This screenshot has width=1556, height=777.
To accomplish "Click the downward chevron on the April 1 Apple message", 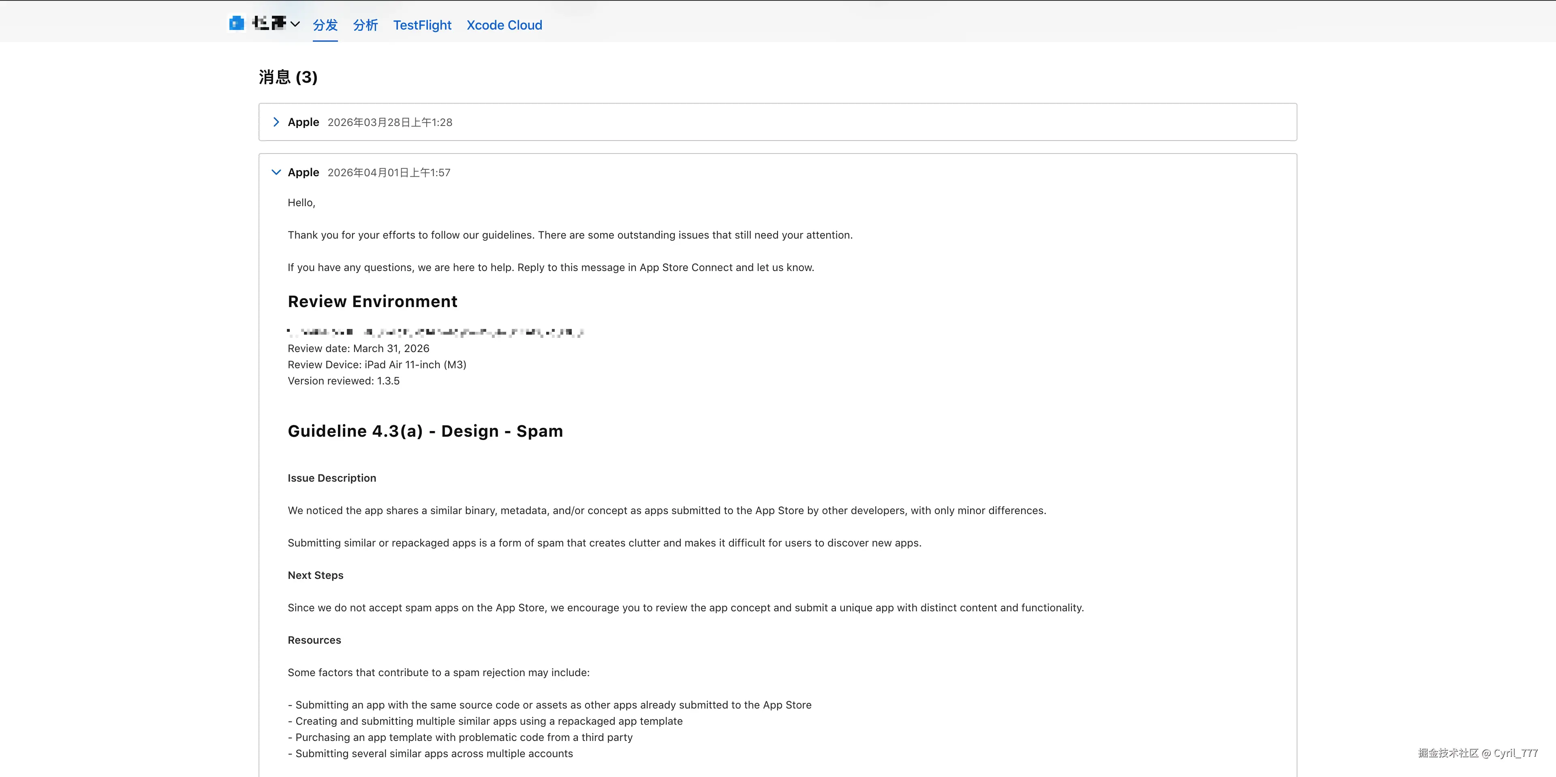I will tap(276, 172).
